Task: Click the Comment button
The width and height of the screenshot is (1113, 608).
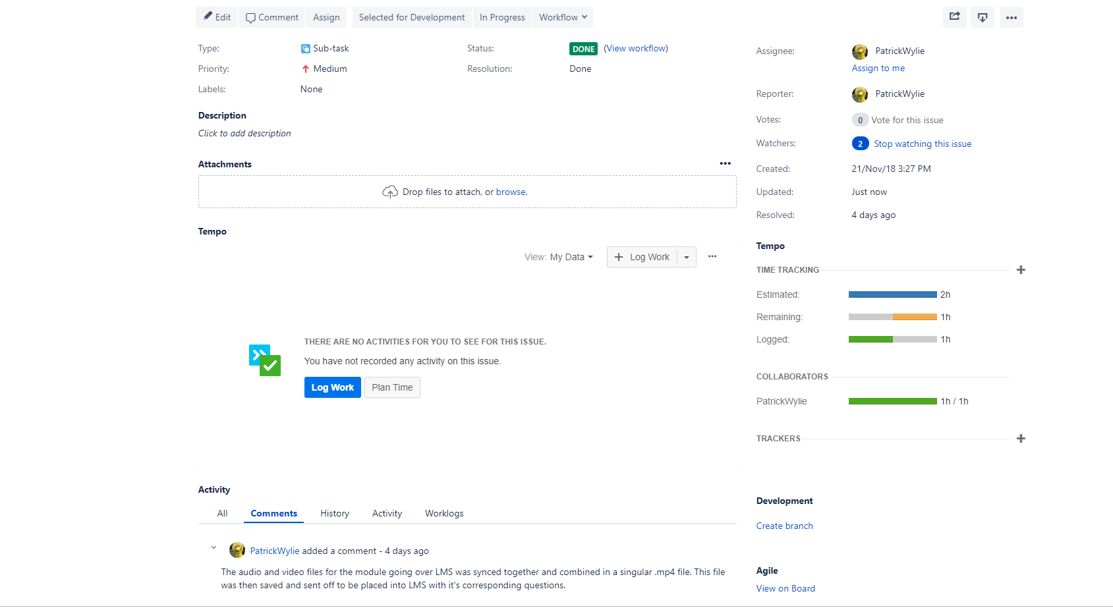Action: [271, 17]
